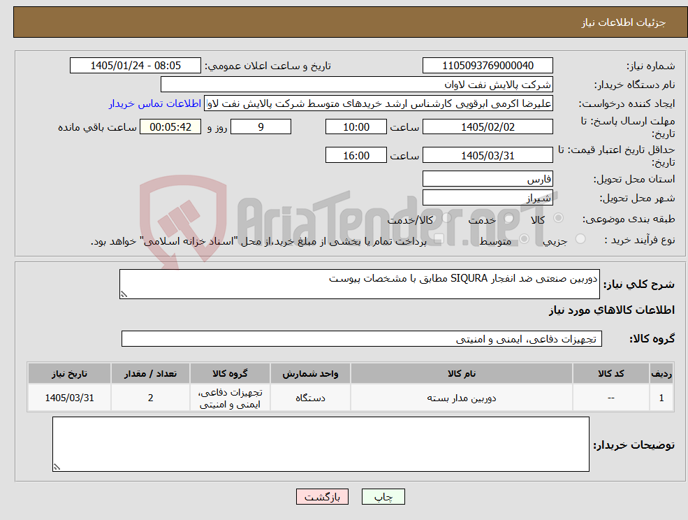Select the خدمت radio button
This screenshot has width=688, height=520.
(x=509, y=218)
